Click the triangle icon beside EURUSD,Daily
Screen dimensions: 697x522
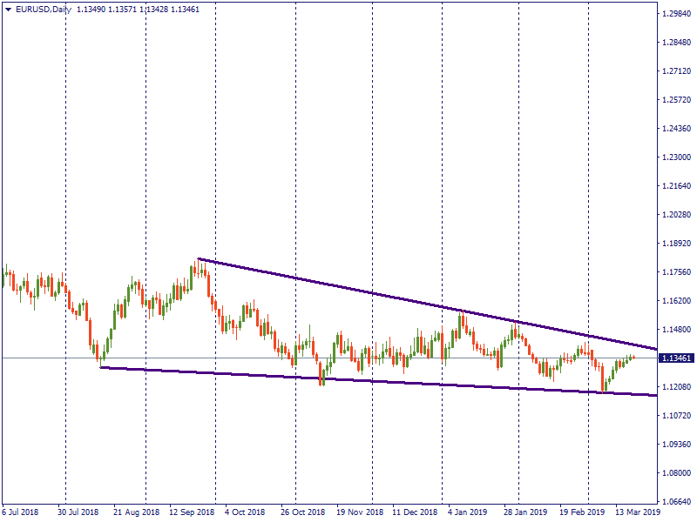8,9
